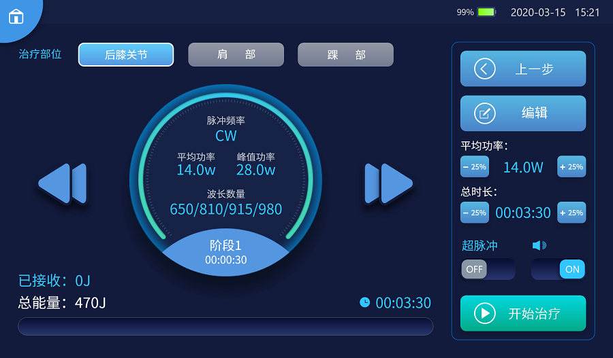The height and width of the screenshot is (358, 613).
Task: Click the speaker sound icon
Action: pyautogui.click(x=539, y=245)
